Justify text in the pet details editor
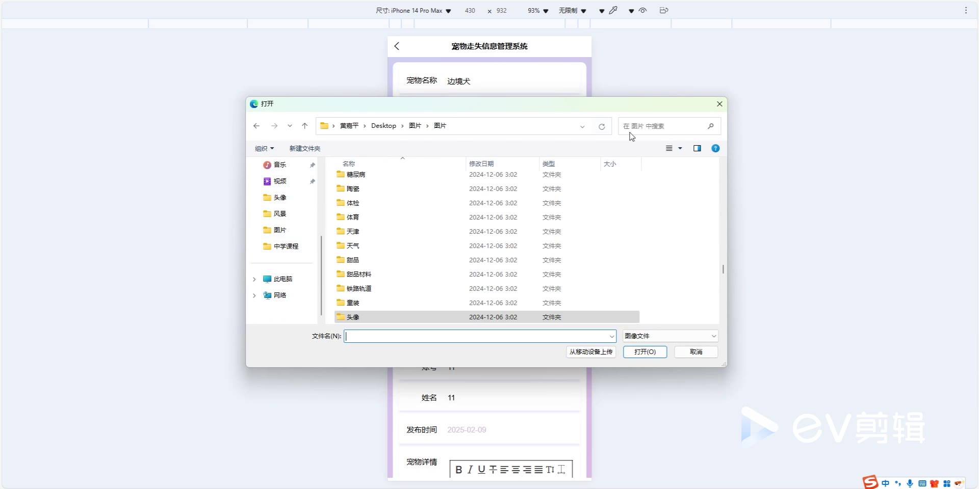 point(538,470)
